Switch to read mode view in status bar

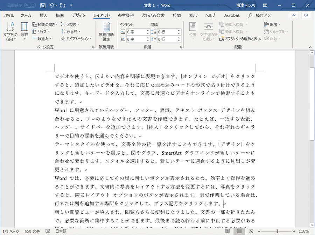227,231
